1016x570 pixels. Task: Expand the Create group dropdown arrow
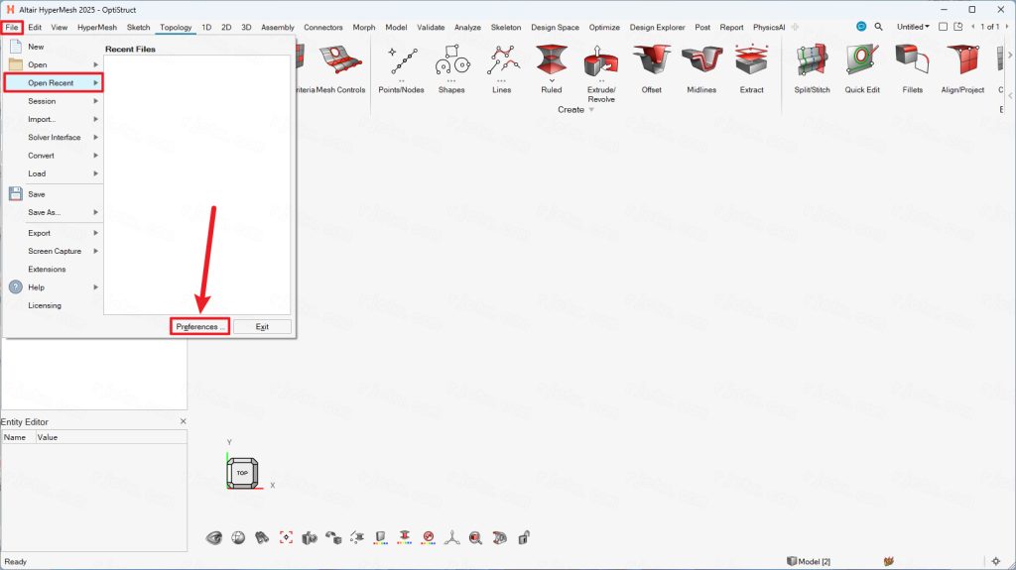592,110
